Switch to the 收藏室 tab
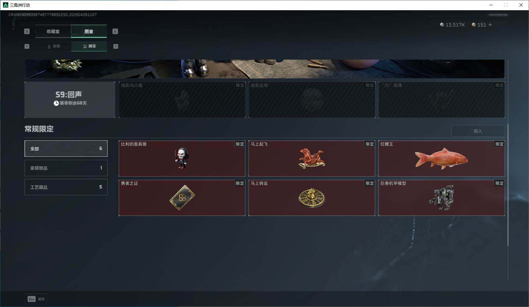 (x=53, y=32)
